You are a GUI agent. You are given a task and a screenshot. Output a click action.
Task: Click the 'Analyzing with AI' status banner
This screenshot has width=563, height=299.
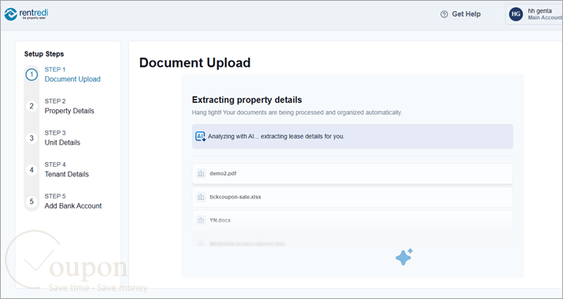pyautogui.click(x=352, y=136)
